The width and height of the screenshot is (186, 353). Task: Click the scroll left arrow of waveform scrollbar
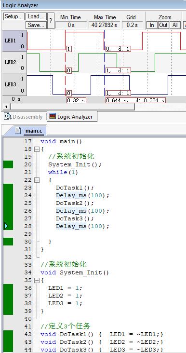point(6,107)
